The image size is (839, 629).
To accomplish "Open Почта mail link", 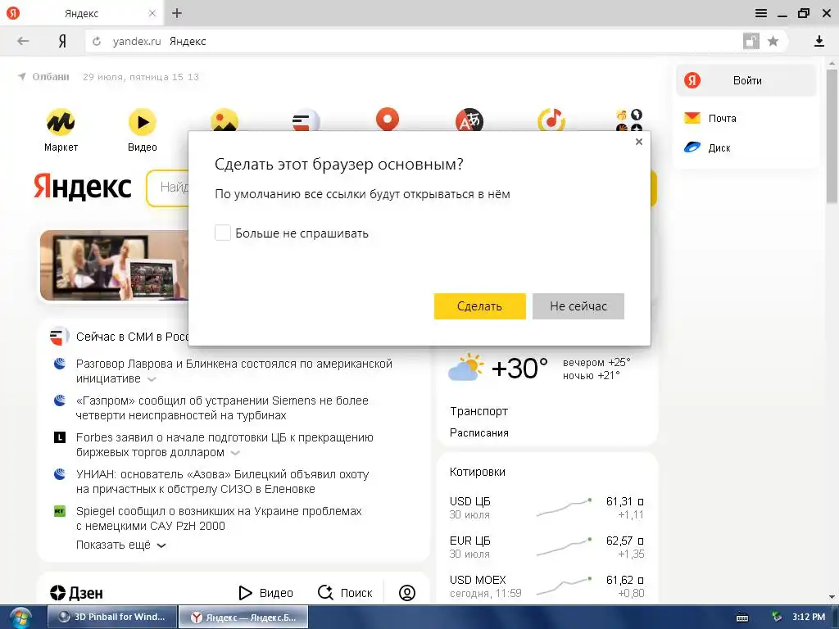I will [x=710, y=118].
